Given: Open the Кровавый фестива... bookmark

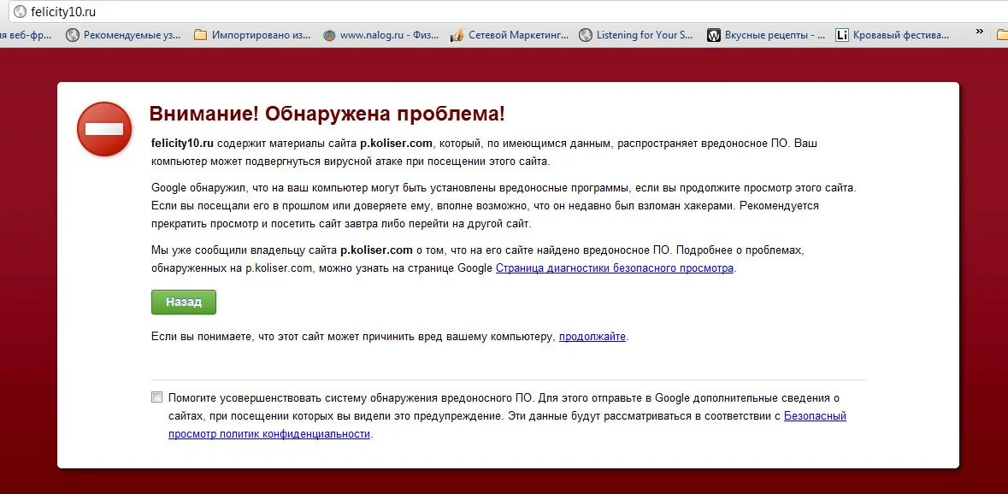Looking at the screenshot, I should click(x=893, y=35).
